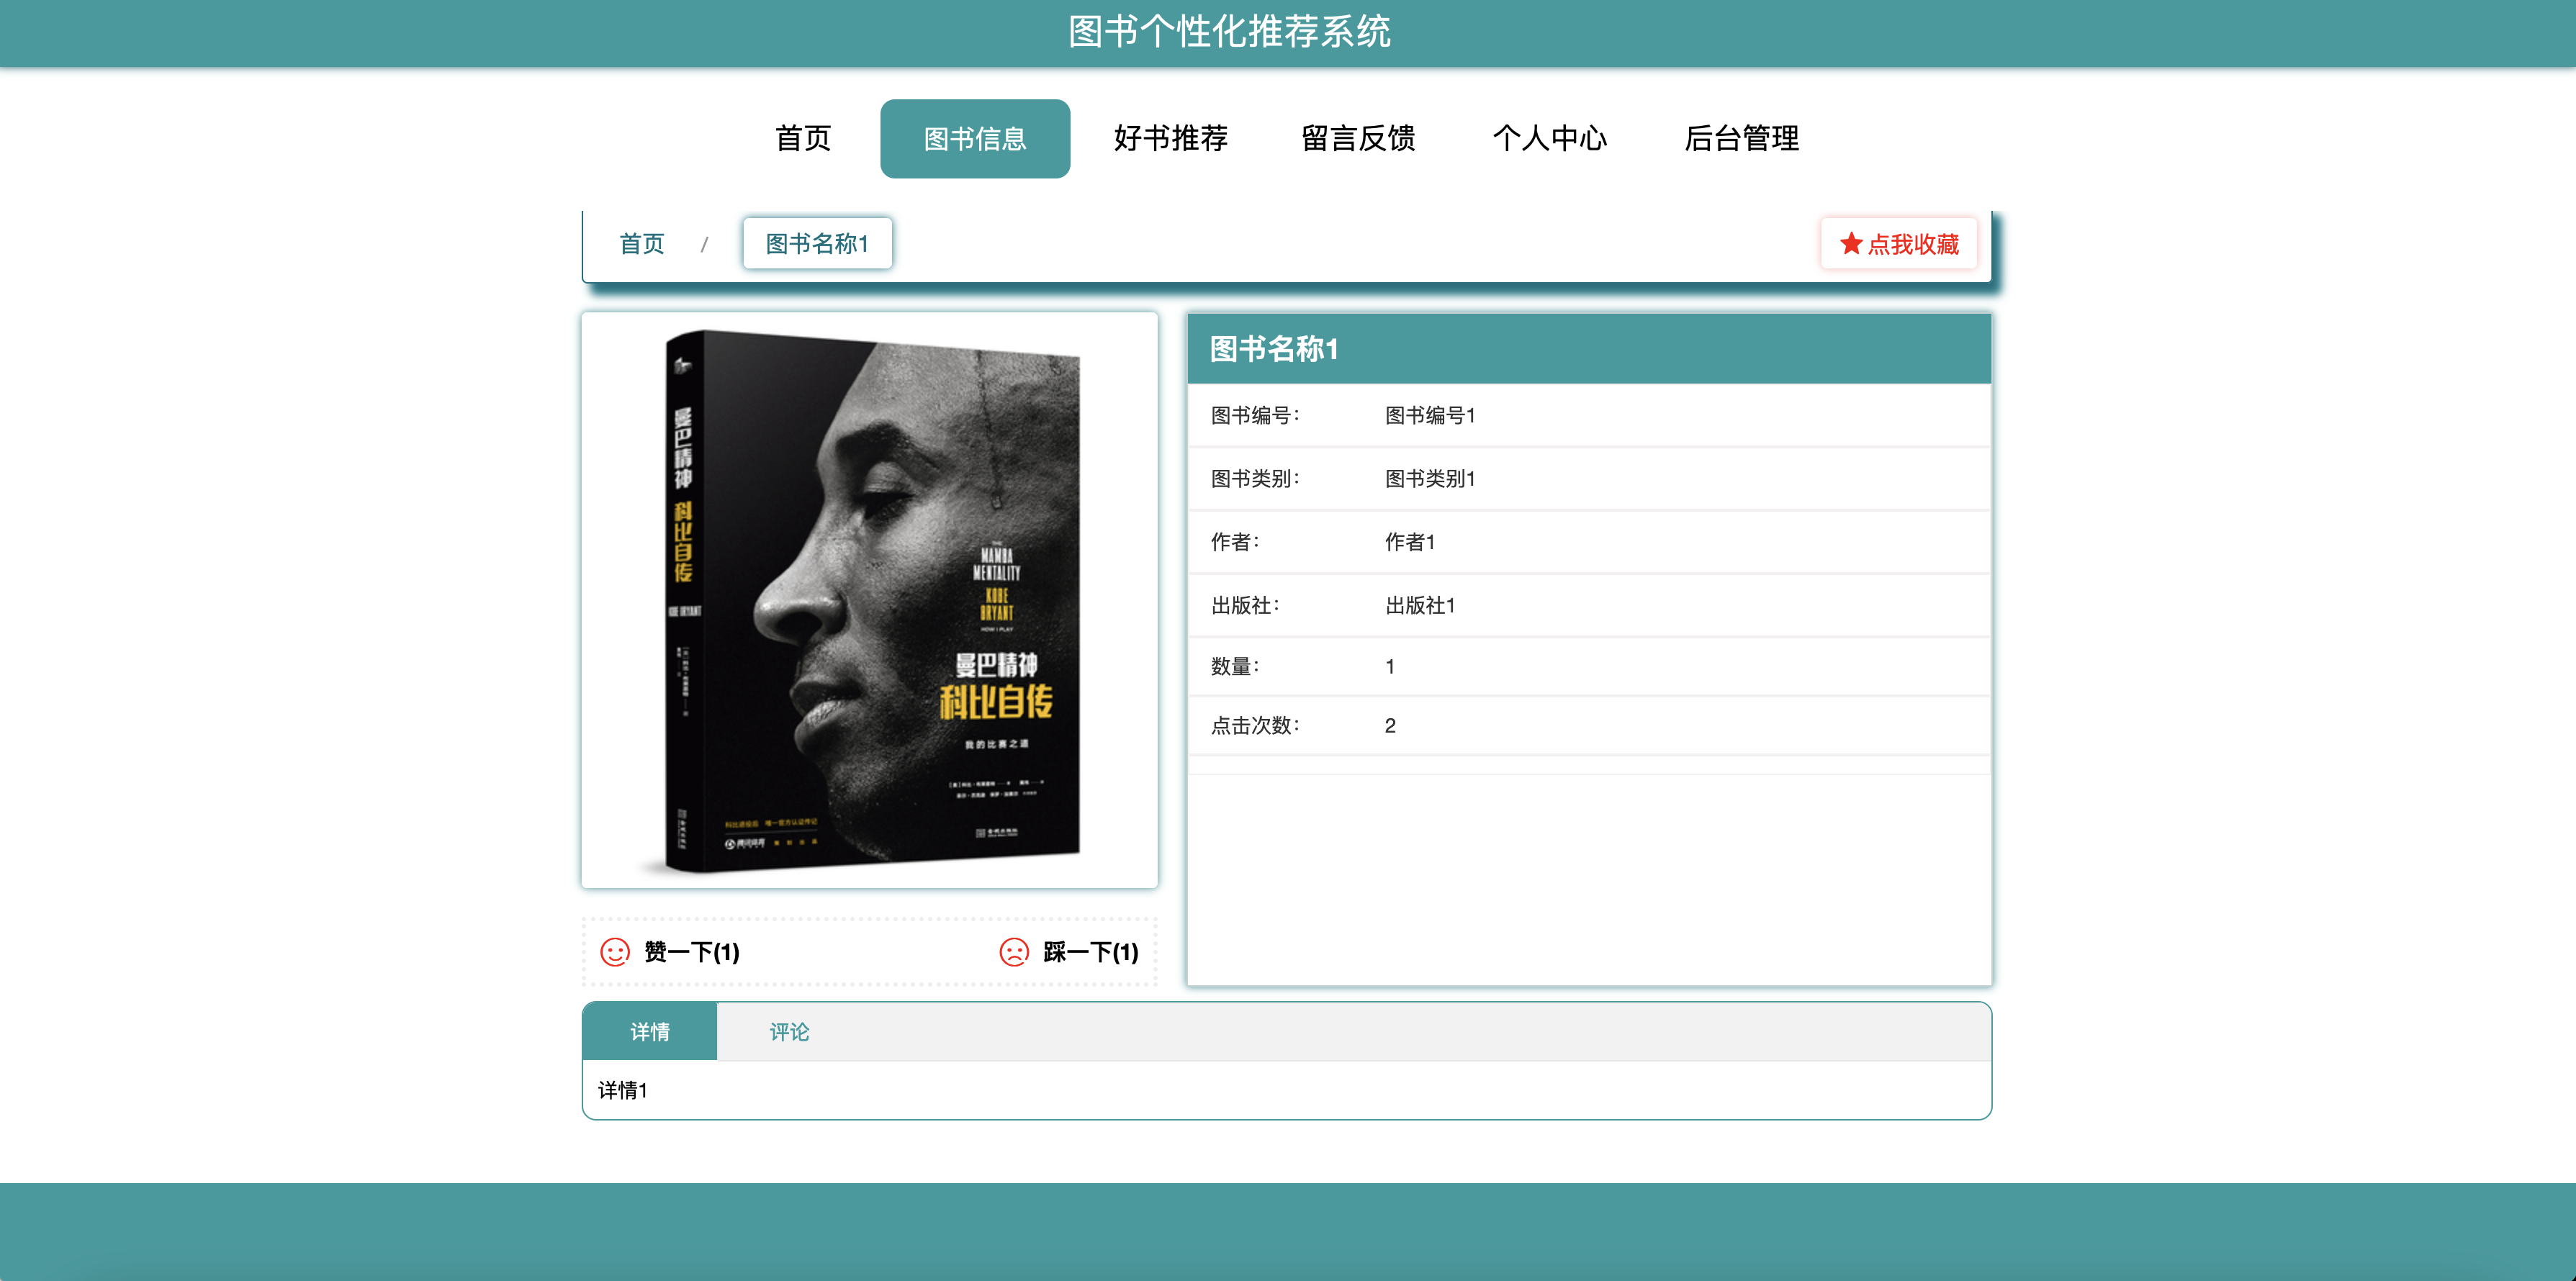This screenshot has height=1281, width=2576.
Task: Open 留言反馈 from the navigation bar
Action: 1358,139
